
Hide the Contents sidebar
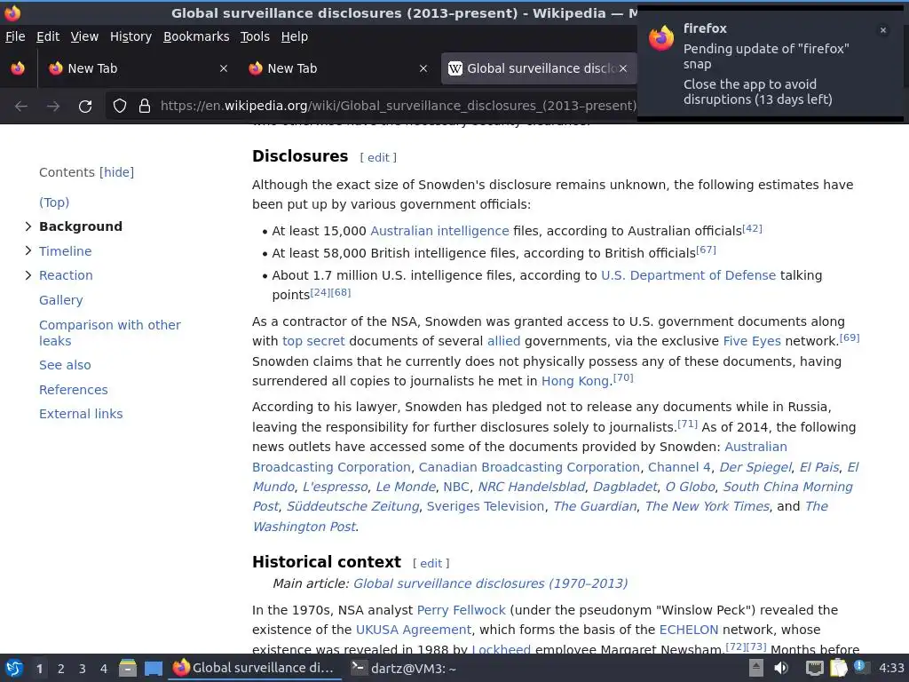click(x=116, y=172)
